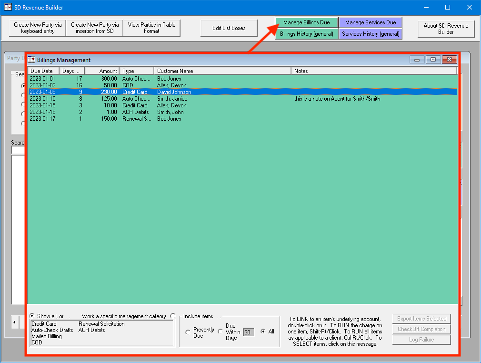The width and height of the screenshot is (481, 363).
Task: Open About SD-Revenue Builder
Action: [446, 28]
